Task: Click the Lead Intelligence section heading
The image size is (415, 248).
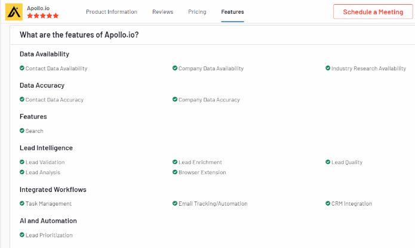Action: (x=46, y=148)
